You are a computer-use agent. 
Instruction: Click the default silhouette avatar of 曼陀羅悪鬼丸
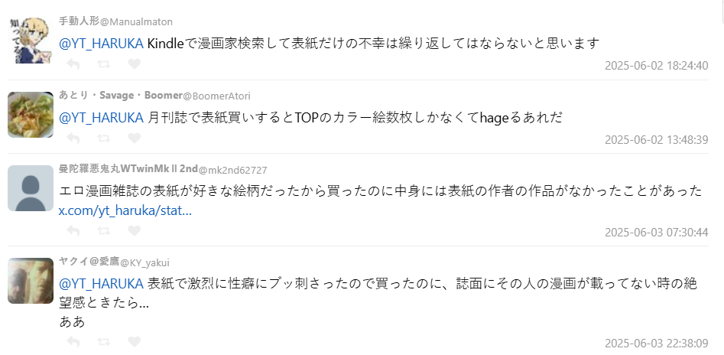click(x=31, y=187)
